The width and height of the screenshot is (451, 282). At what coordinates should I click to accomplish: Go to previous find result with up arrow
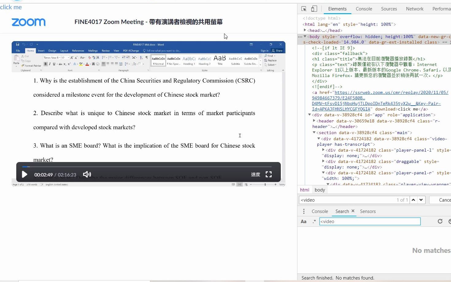(413, 200)
